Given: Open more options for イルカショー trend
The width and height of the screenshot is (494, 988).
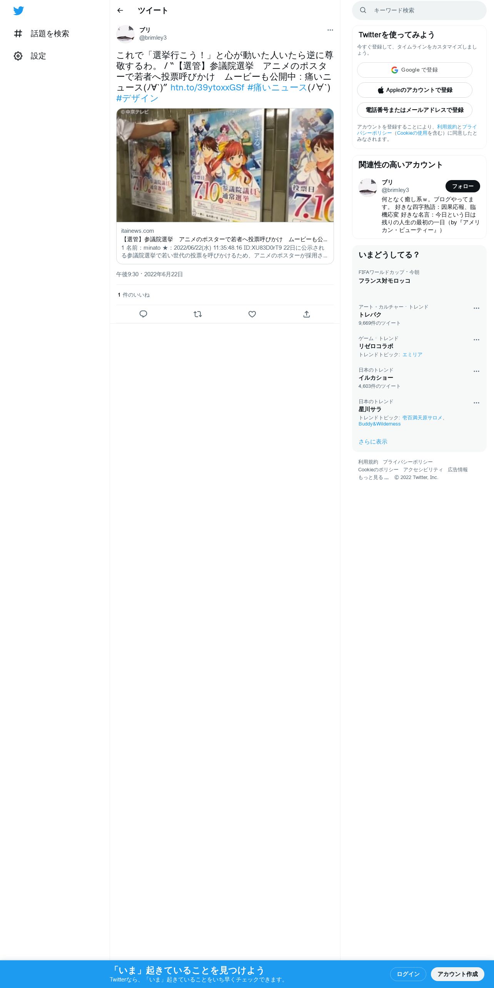Looking at the screenshot, I should 476,371.
